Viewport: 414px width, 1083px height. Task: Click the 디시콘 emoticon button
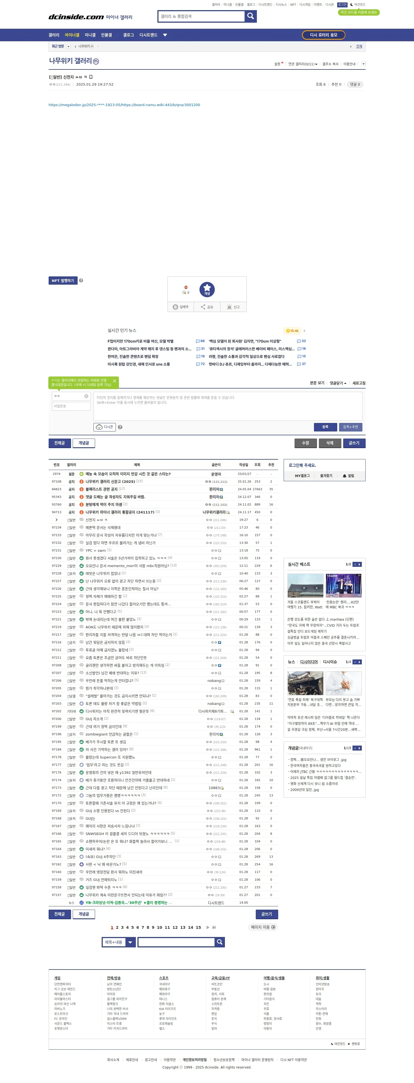click(105, 427)
